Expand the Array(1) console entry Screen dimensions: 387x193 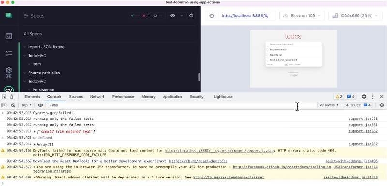click(35, 144)
